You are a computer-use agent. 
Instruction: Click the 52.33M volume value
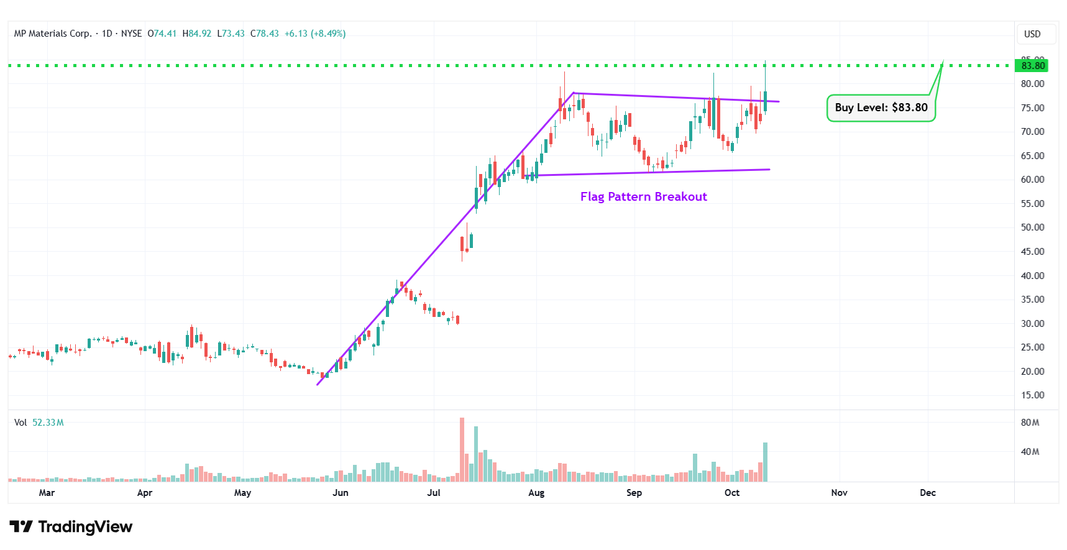pos(48,423)
